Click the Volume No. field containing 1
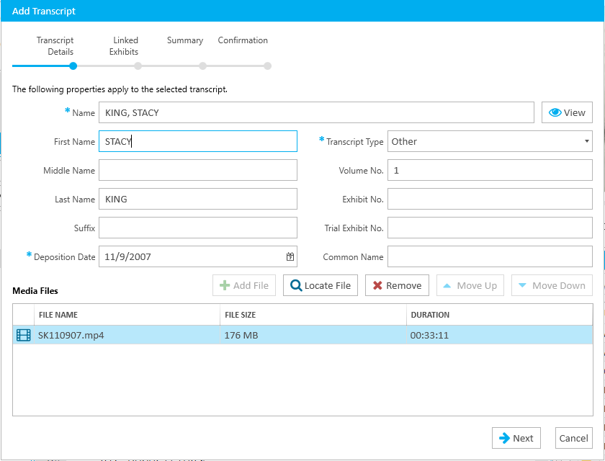This screenshot has width=605, height=461. 490,170
